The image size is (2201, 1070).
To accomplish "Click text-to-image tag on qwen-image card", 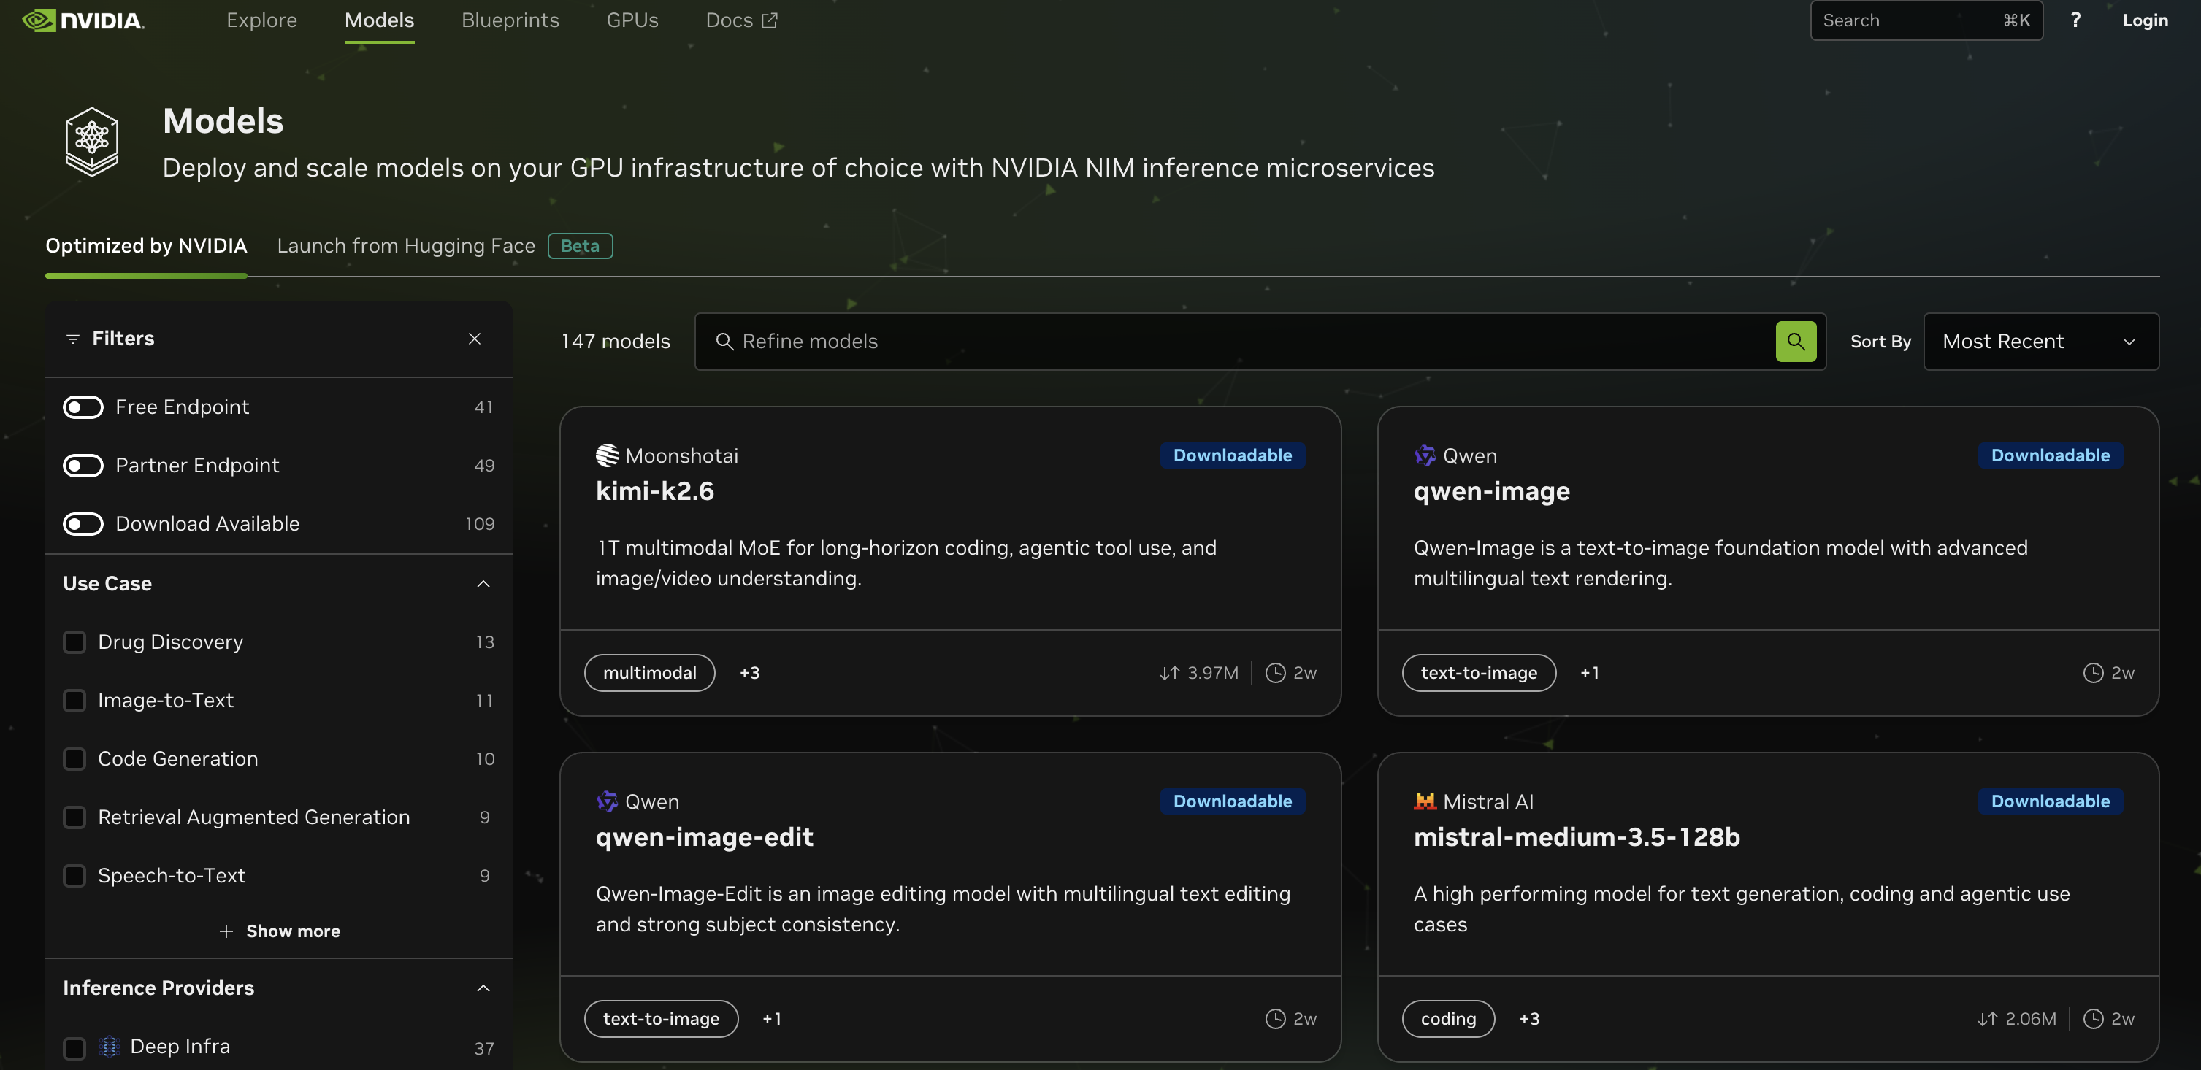I will (1479, 673).
